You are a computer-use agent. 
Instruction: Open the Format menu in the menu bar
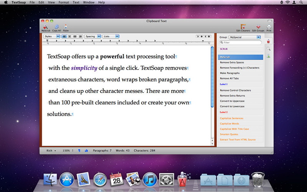coord(64,2)
